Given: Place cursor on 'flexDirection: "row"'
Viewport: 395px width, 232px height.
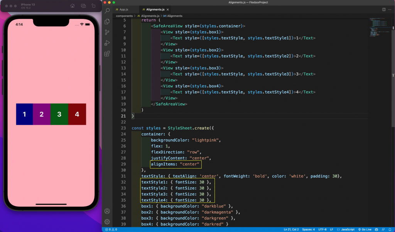Looking at the screenshot, I should point(176,152).
